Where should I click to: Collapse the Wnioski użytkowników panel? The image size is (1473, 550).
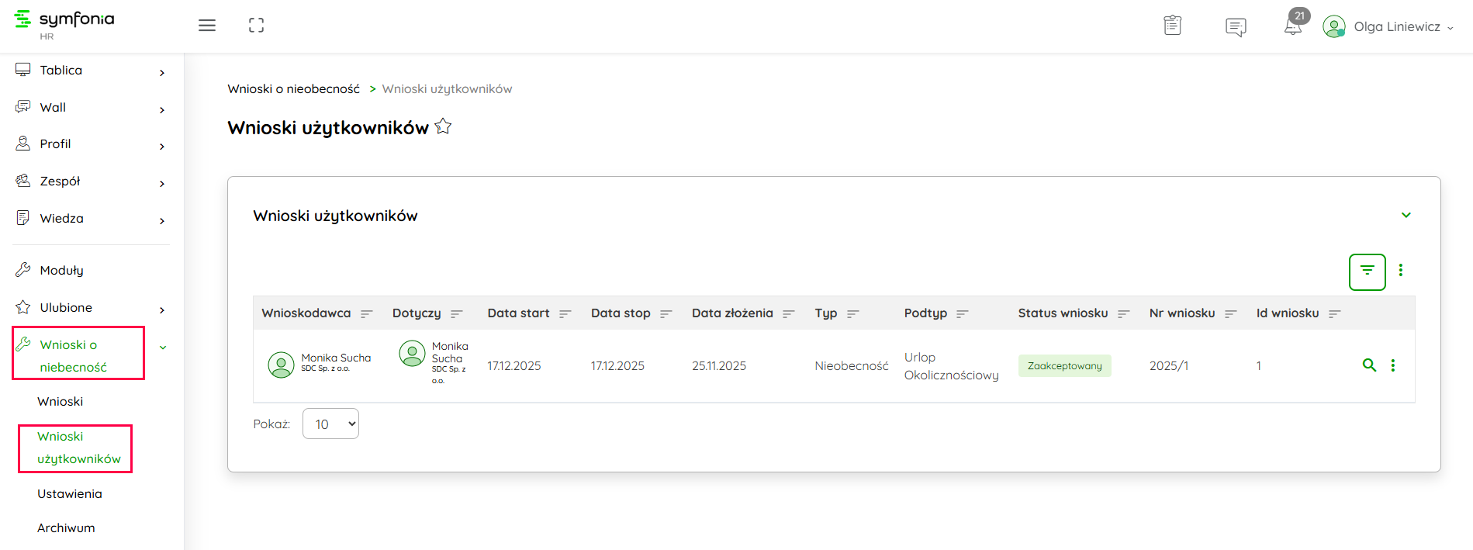(x=1406, y=215)
